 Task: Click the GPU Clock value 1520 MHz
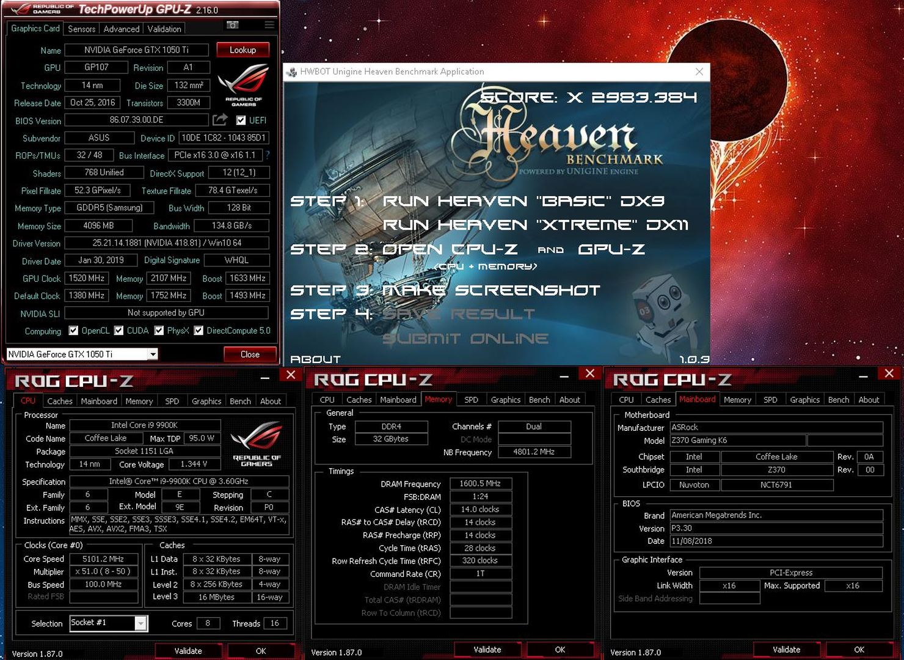tap(86, 278)
